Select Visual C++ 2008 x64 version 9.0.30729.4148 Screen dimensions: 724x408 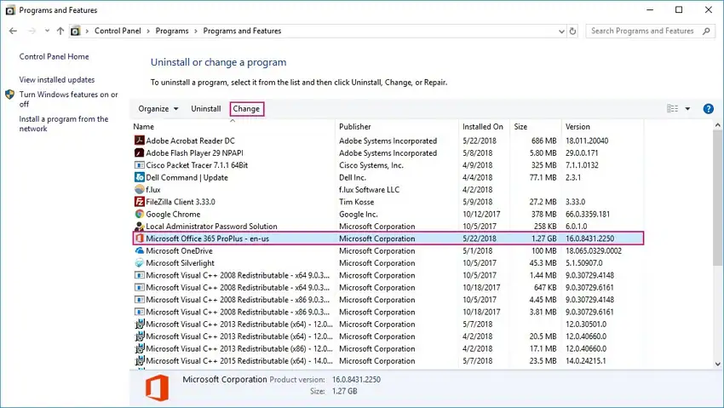[388, 275]
